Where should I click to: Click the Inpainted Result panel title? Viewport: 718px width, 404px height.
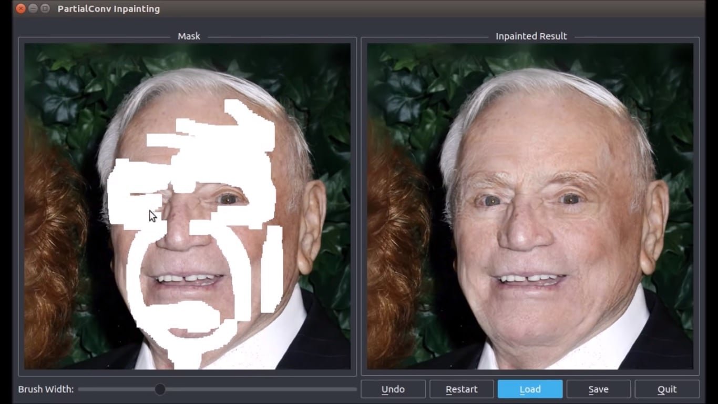coord(531,36)
